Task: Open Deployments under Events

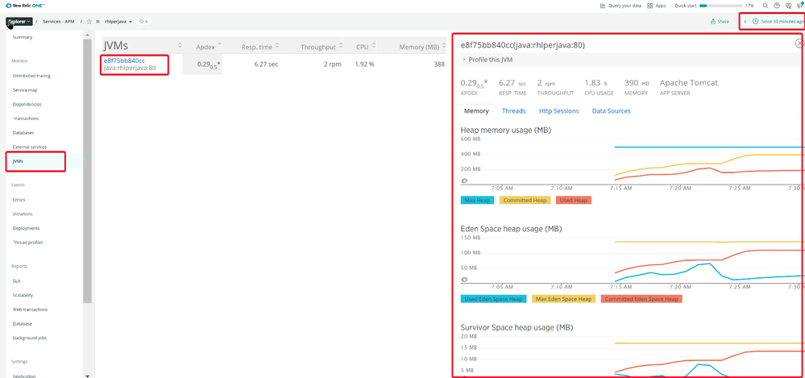Action: (26, 228)
